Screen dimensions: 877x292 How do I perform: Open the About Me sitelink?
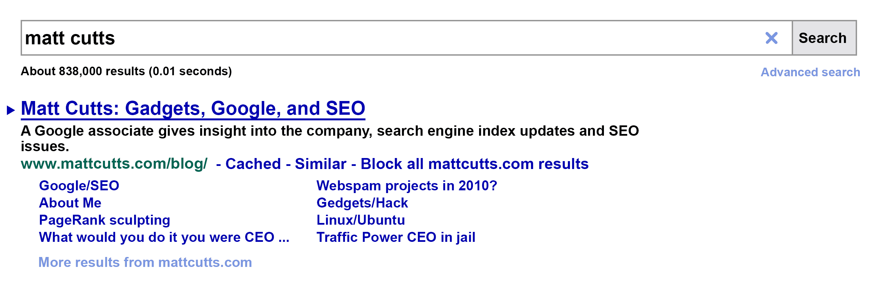[x=70, y=203]
